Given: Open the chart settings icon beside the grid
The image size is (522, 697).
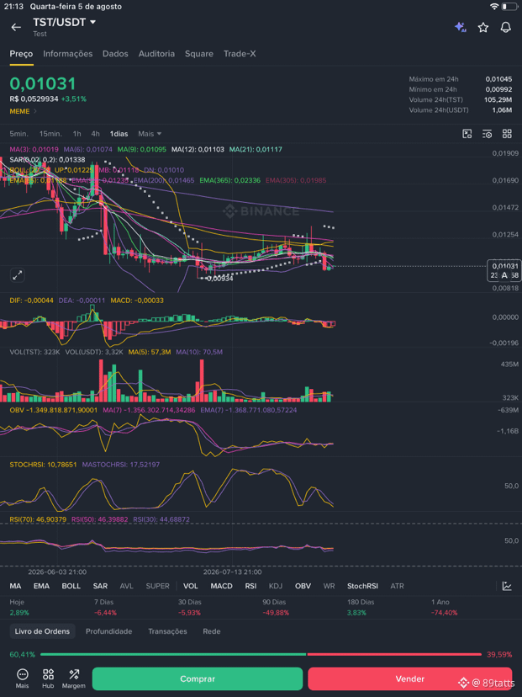Looking at the screenshot, I should (487, 134).
